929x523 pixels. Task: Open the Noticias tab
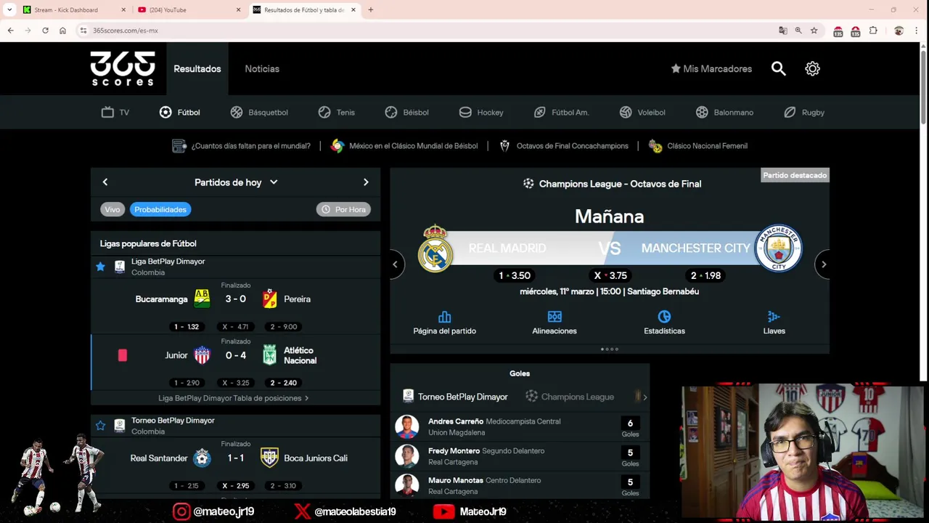262,69
